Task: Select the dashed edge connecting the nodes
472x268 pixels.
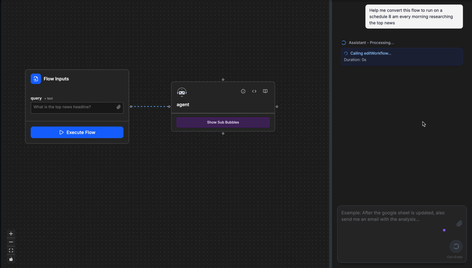Action: tap(150, 107)
